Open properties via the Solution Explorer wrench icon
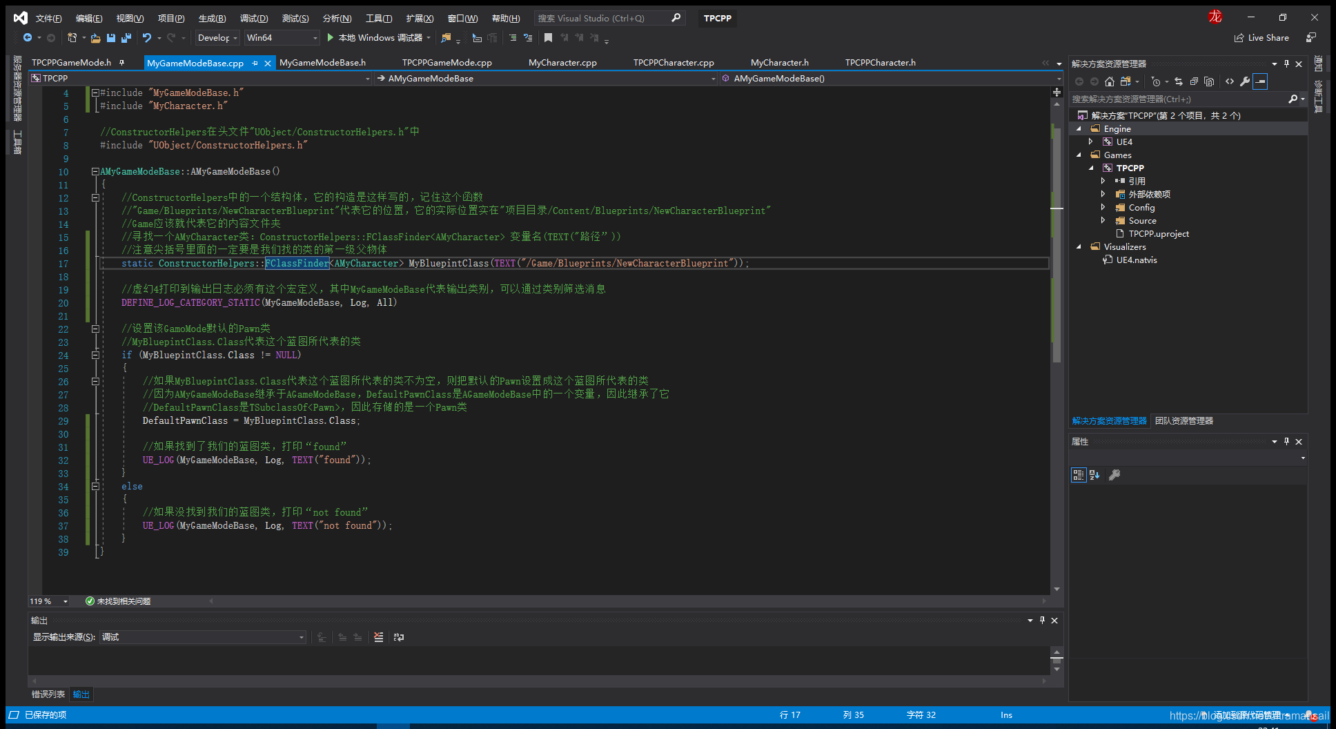1336x729 pixels. [x=1245, y=81]
